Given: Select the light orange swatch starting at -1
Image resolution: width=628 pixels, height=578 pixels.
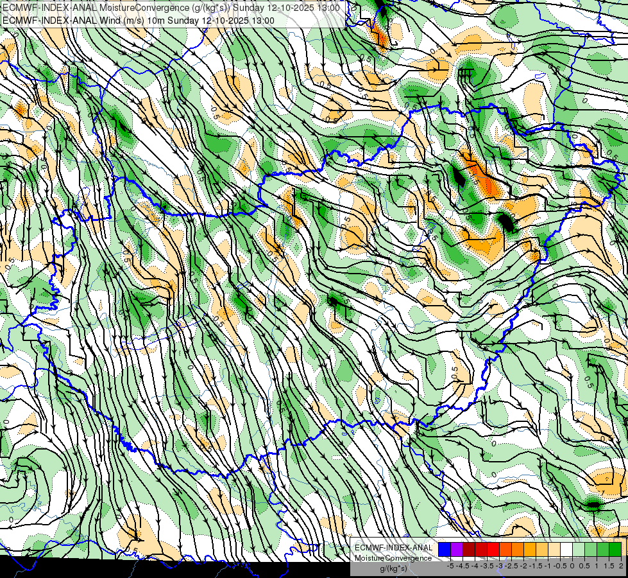Looking at the screenshot, I should point(542,550).
